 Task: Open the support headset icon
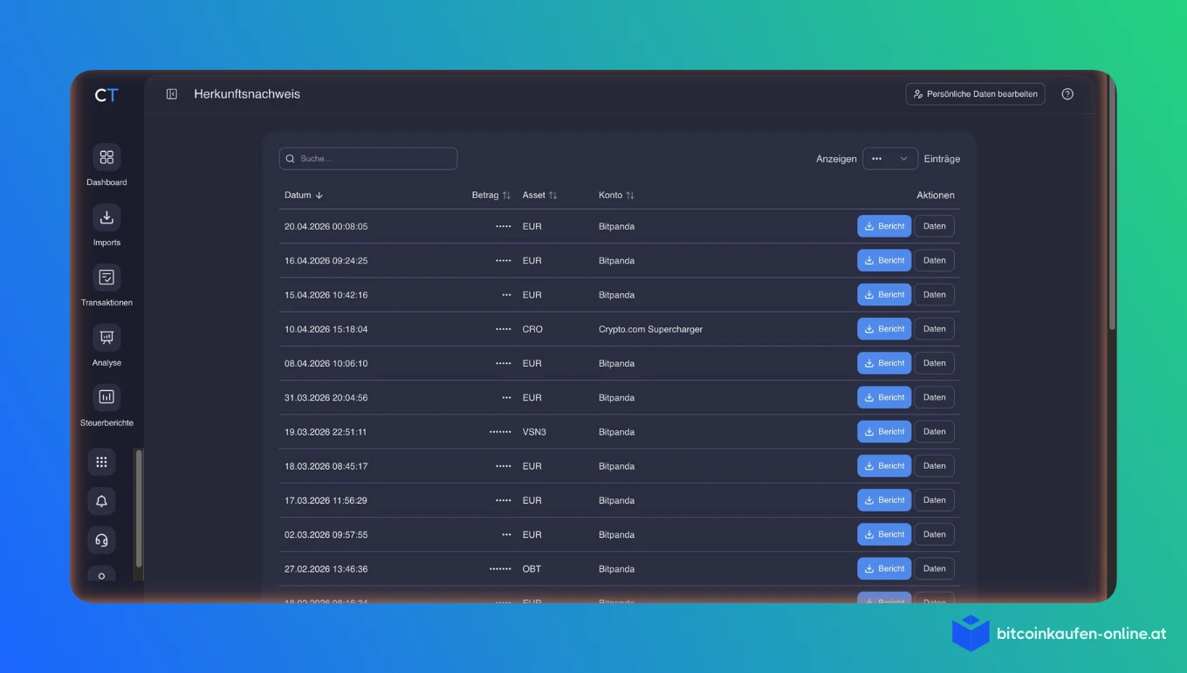tap(101, 540)
